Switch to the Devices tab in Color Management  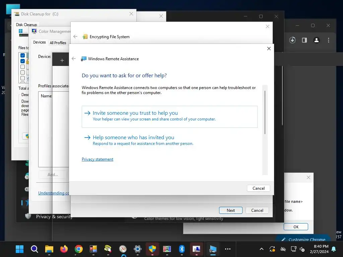[40, 42]
